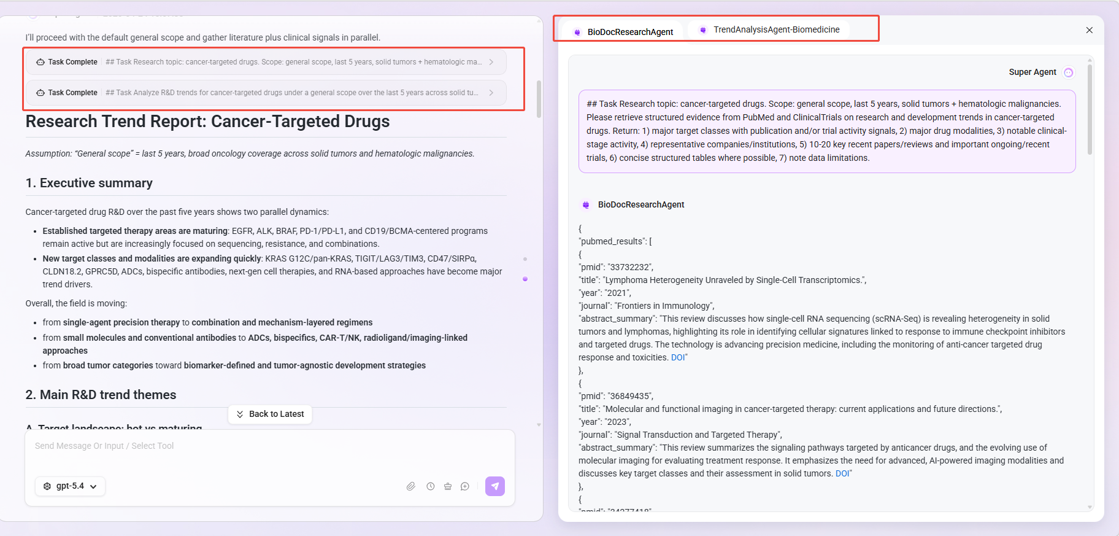
Task: Click the attach file paperclip icon
Action: click(x=411, y=486)
